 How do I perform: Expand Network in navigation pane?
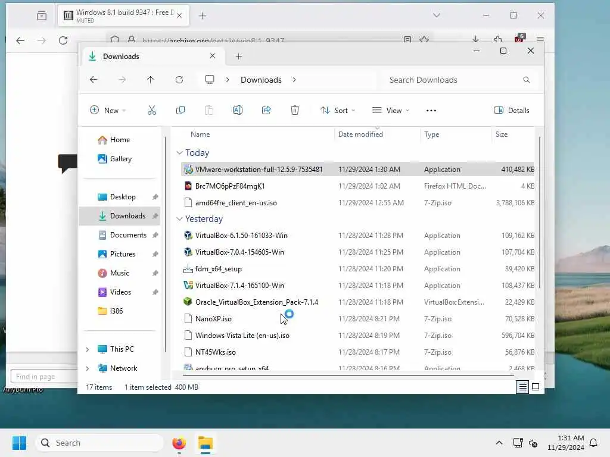(x=88, y=368)
